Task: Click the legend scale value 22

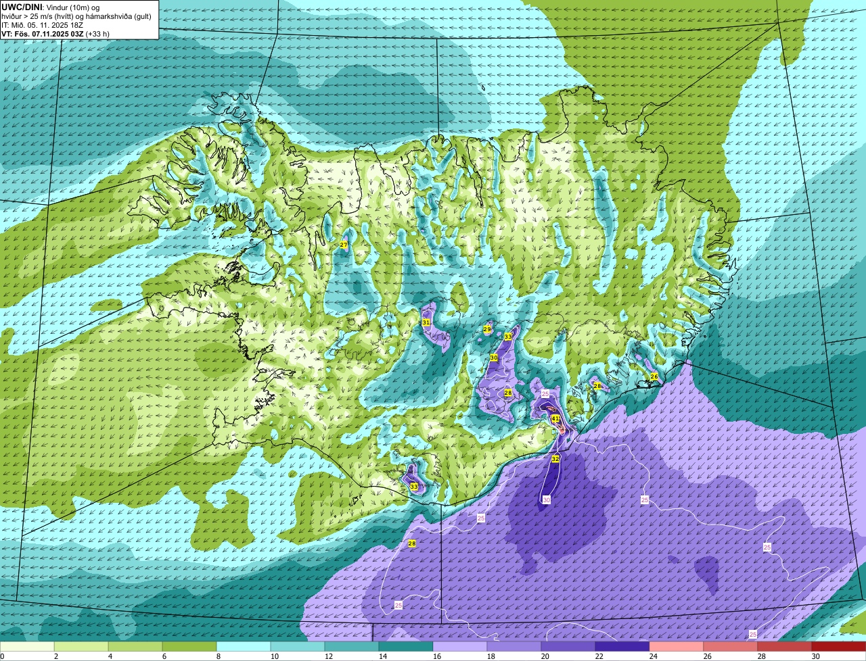Action: (x=599, y=656)
